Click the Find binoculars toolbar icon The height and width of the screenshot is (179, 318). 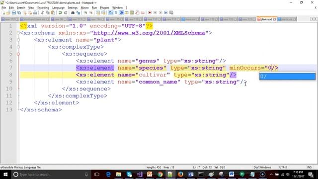click(73, 12)
